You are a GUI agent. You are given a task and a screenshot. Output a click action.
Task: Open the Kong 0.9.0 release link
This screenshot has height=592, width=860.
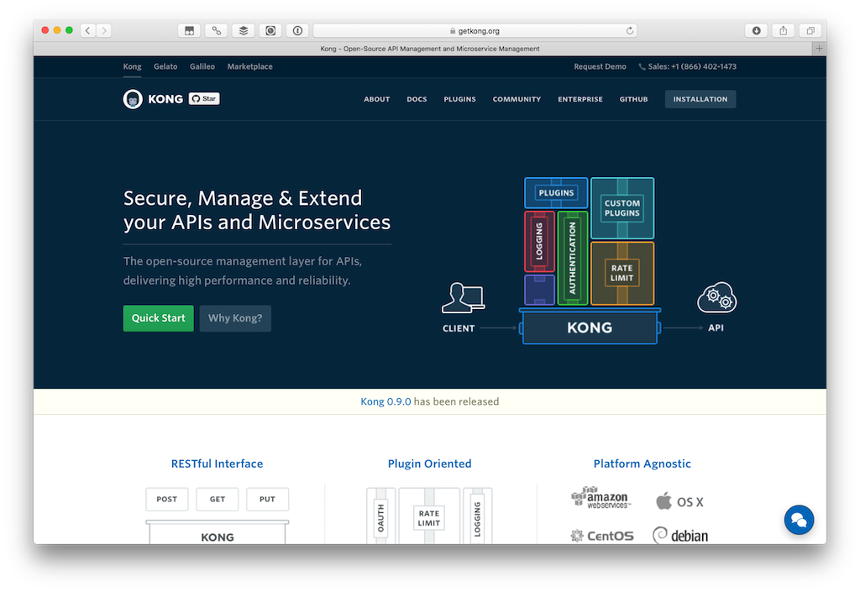tap(385, 401)
